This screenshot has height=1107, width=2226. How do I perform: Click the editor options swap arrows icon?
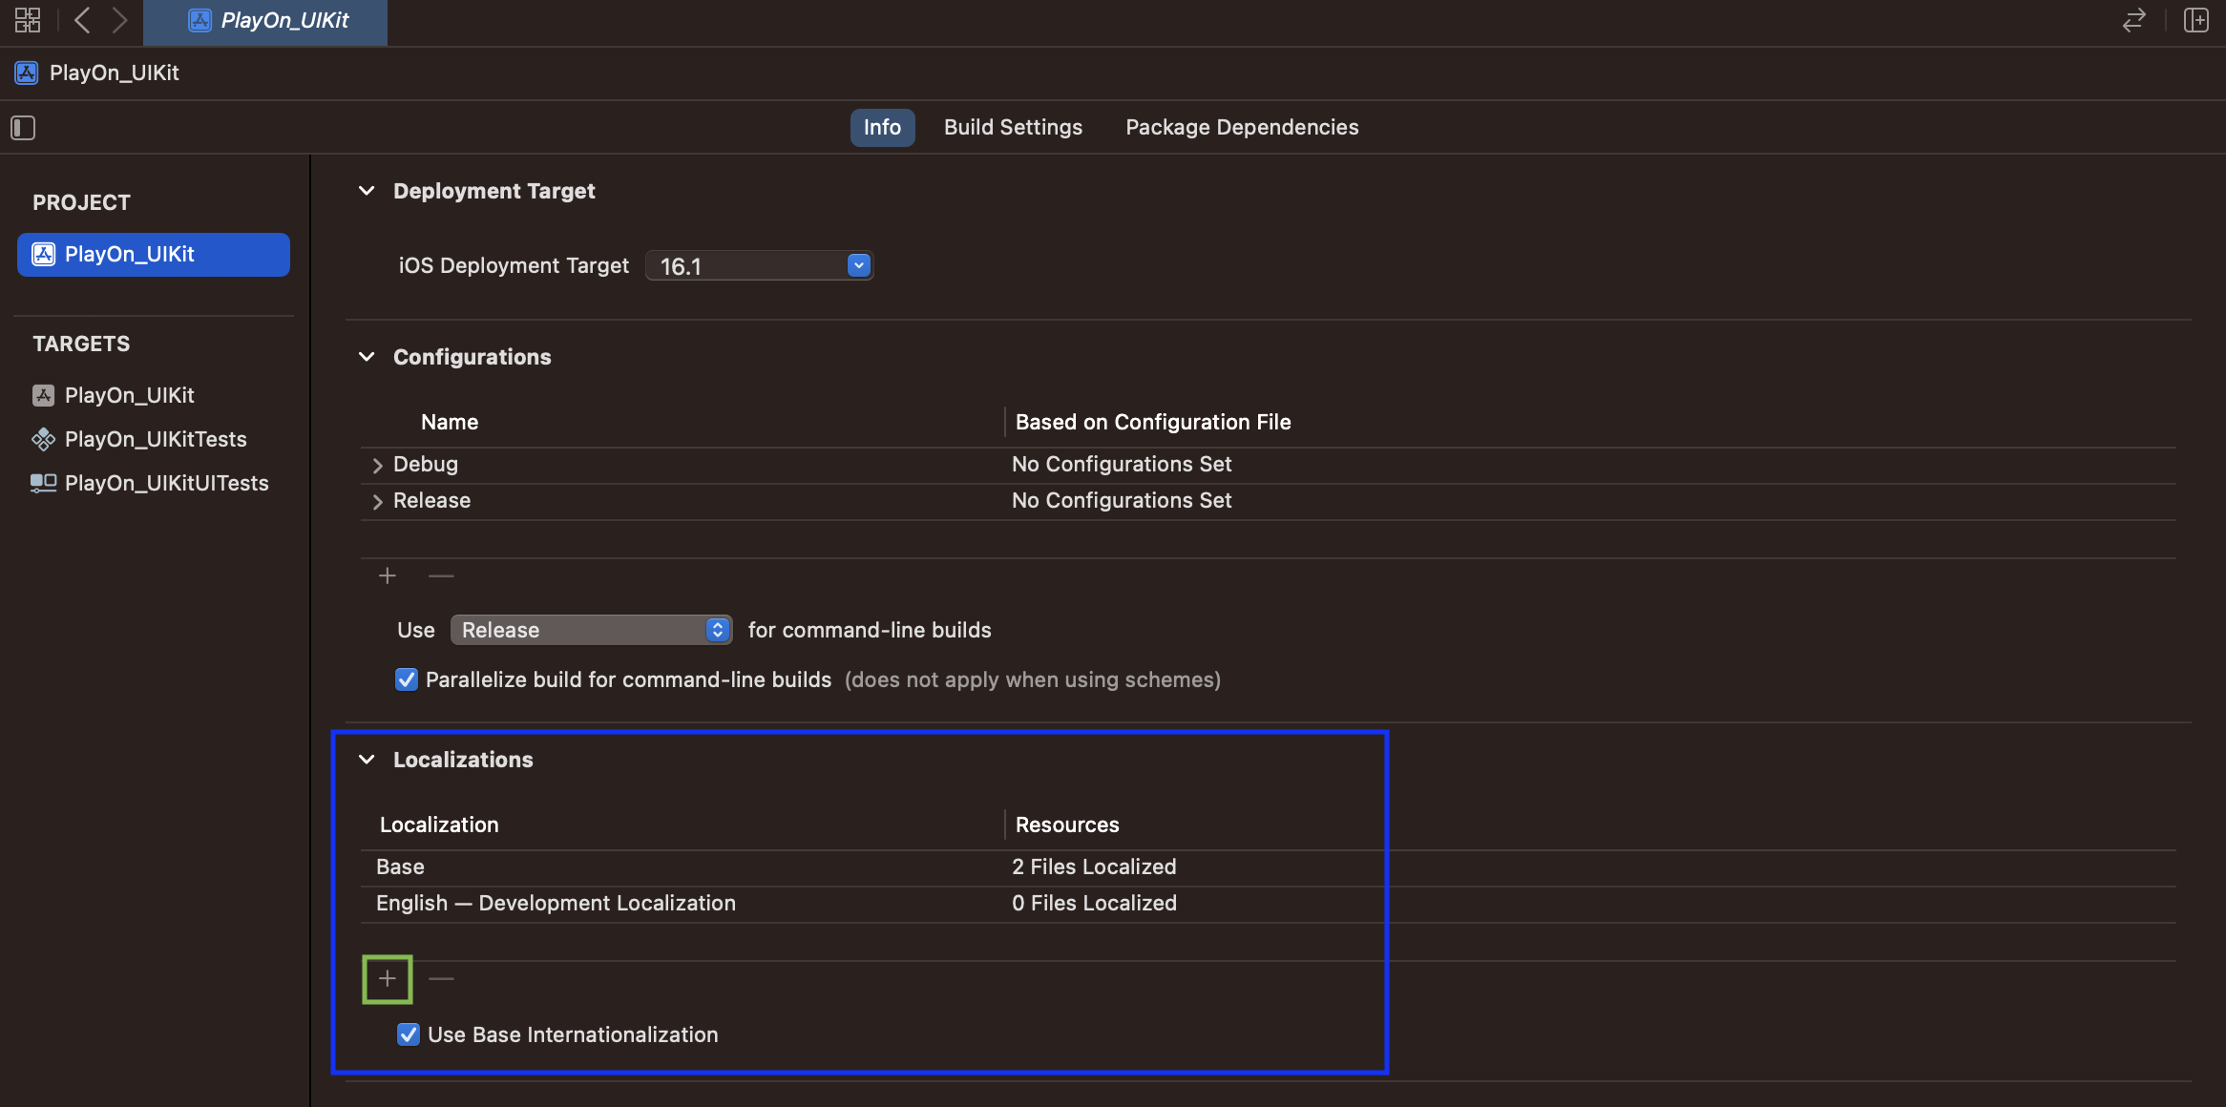(x=2133, y=20)
